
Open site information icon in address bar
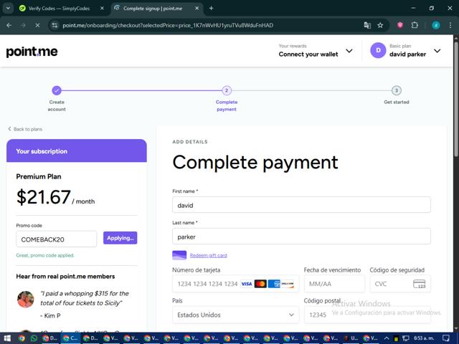pyautogui.click(x=55, y=26)
